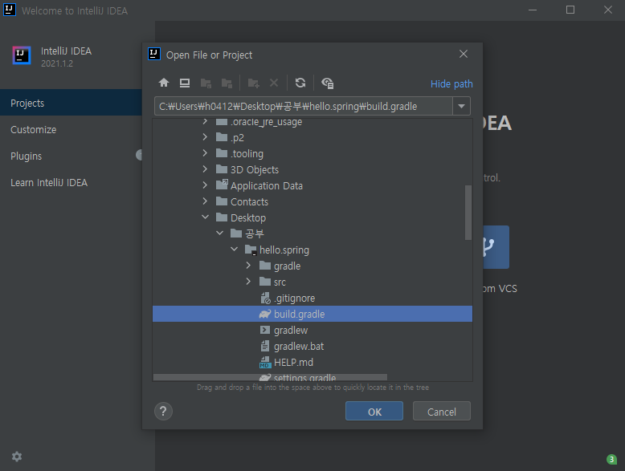Select the gradlew file
This screenshot has width=625, height=471.
[291, 331]
